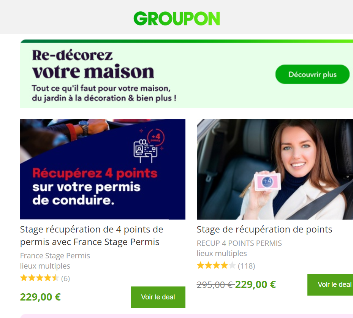Click the (118) review count

coord(246,266)
